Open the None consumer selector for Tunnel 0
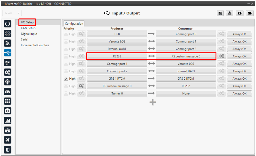This screenshot has width=256, height=156. tap(186, 94)
